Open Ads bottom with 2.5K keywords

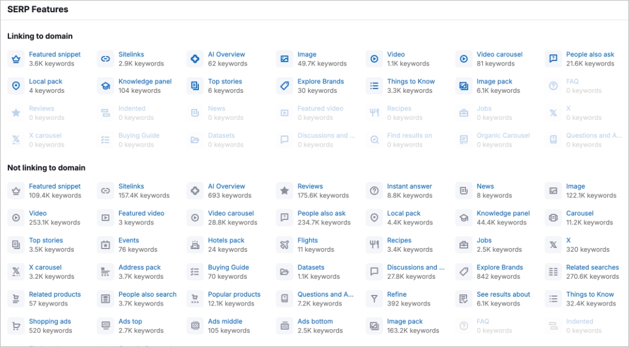(314, 321)
